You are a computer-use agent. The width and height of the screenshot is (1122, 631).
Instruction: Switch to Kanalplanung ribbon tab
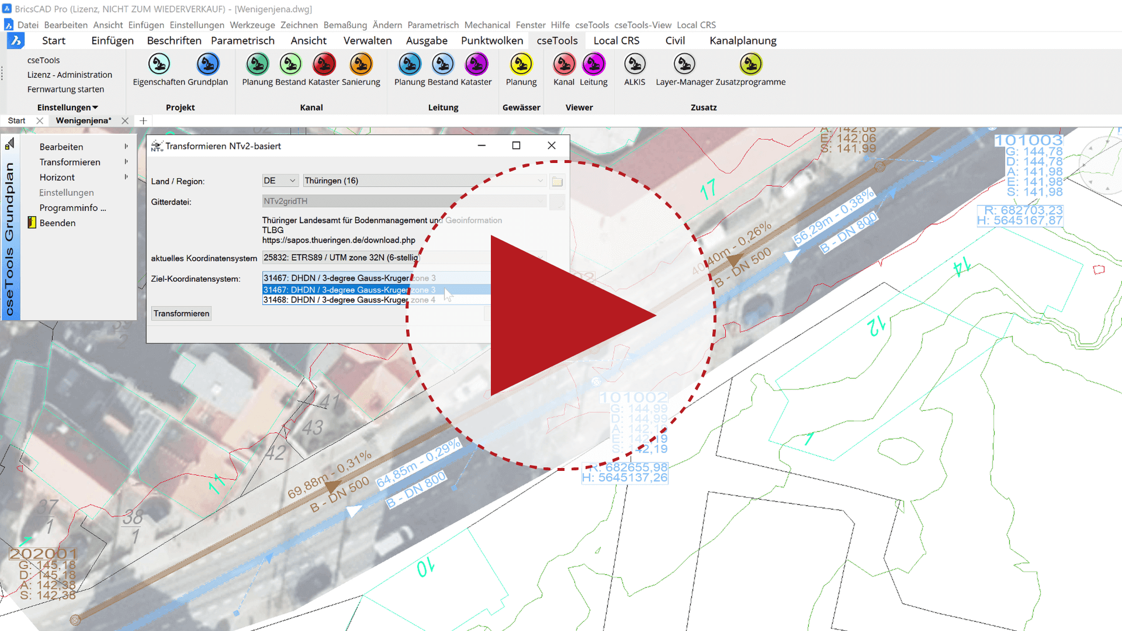point(743,41)
